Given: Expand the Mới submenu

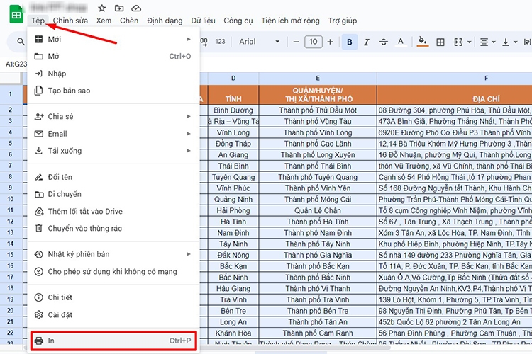Looking at the screenshot, I should 113,40.
